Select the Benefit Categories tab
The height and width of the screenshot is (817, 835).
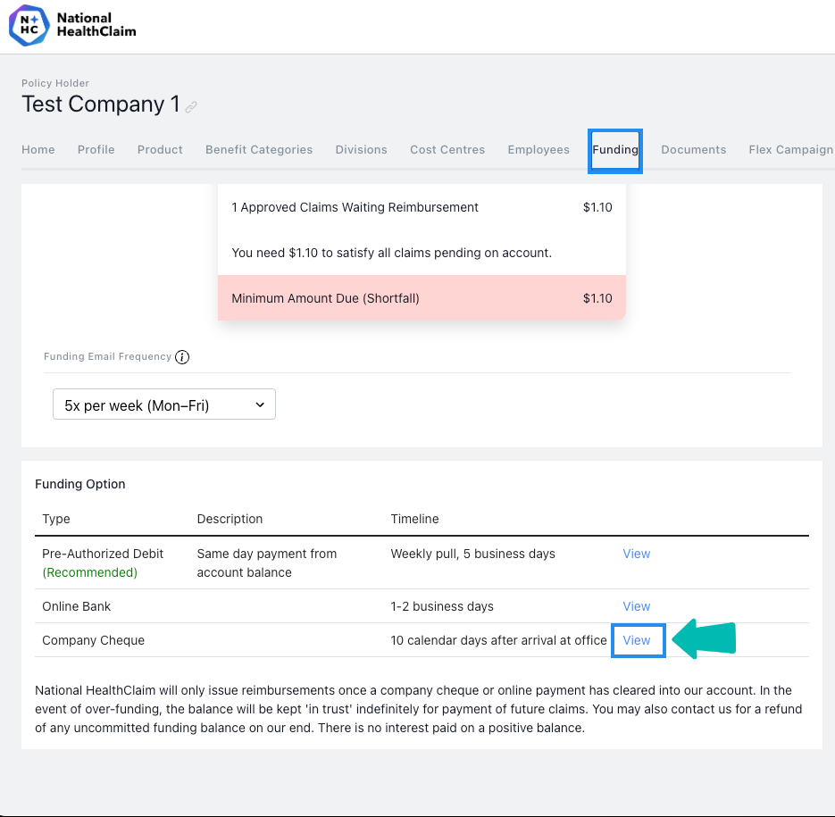(x=259, y=150)
